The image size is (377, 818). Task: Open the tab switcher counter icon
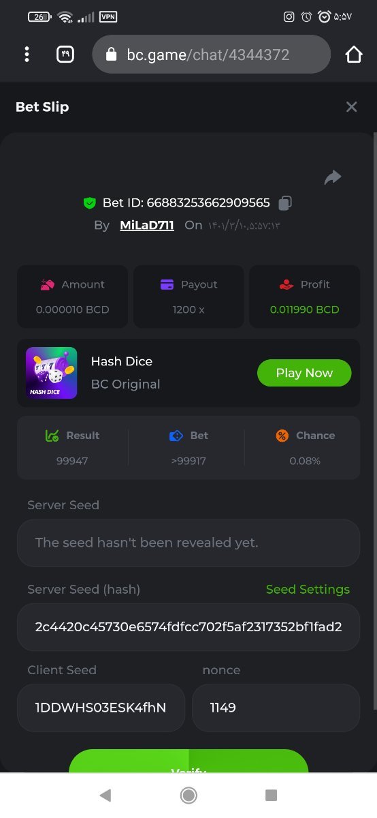tap(65, 55)
